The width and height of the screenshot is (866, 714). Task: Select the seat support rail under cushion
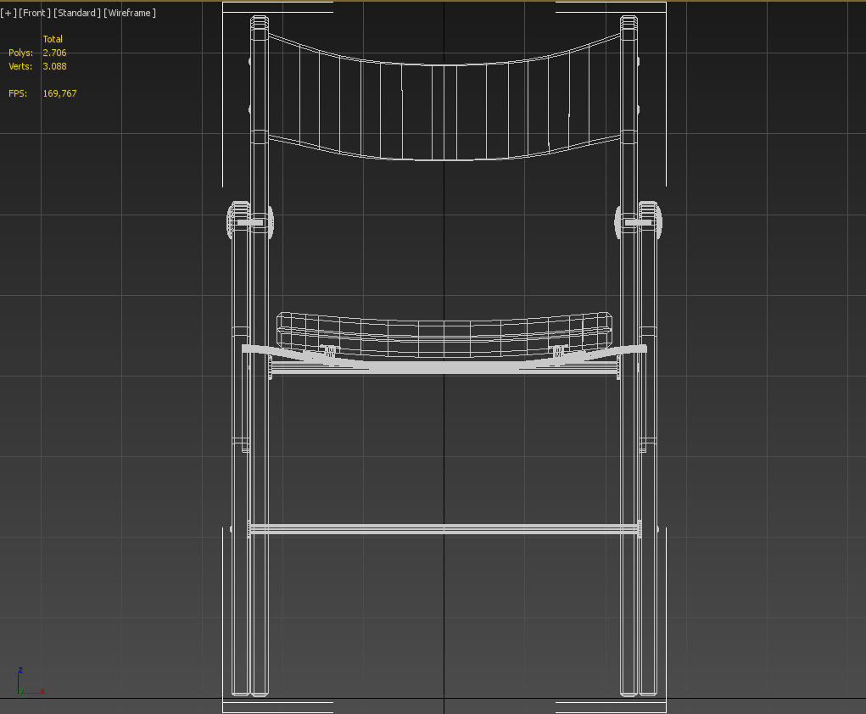[x=444, y=366]
